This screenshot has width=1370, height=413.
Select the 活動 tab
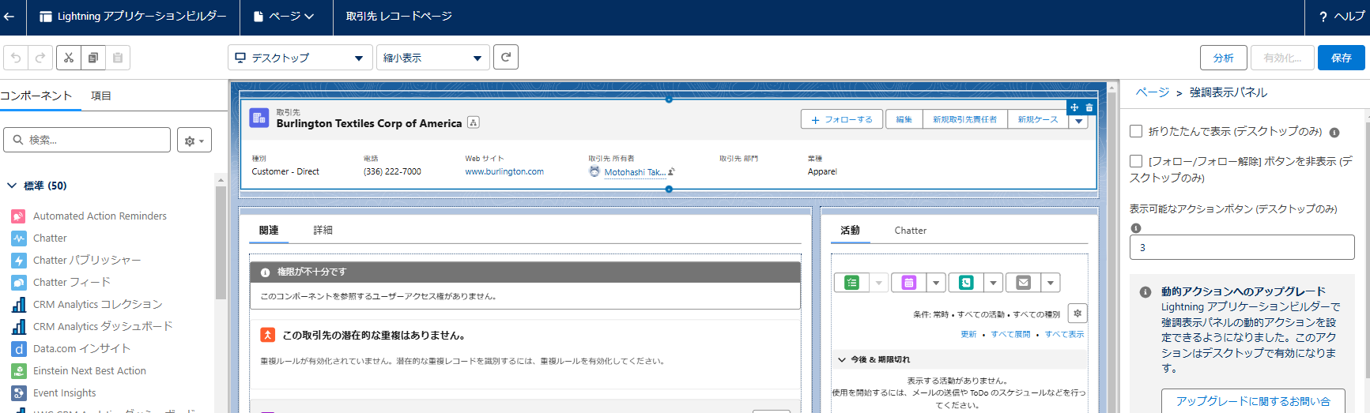click(851, 230)
